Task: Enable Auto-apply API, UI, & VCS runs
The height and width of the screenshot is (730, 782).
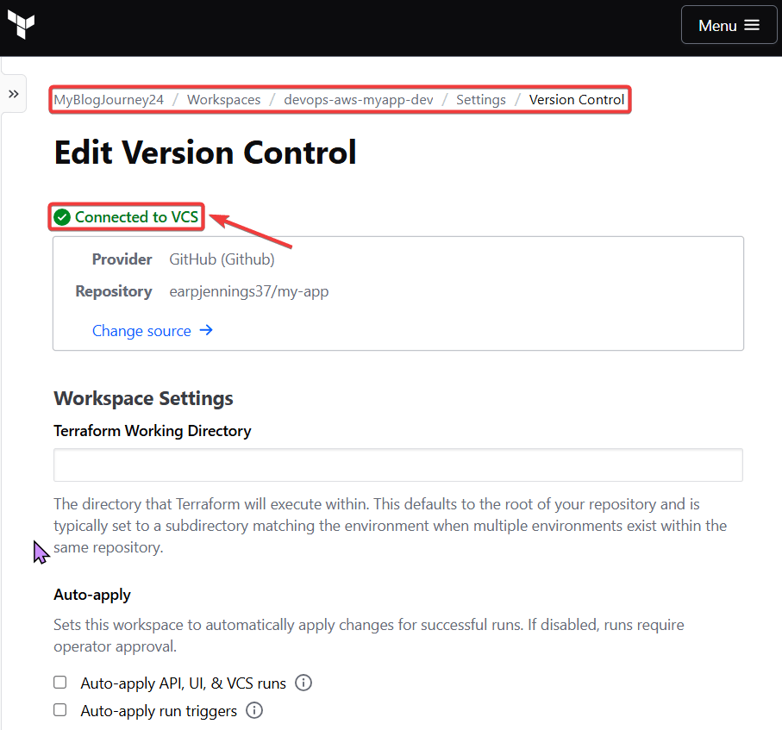Action: click(60, 683)
